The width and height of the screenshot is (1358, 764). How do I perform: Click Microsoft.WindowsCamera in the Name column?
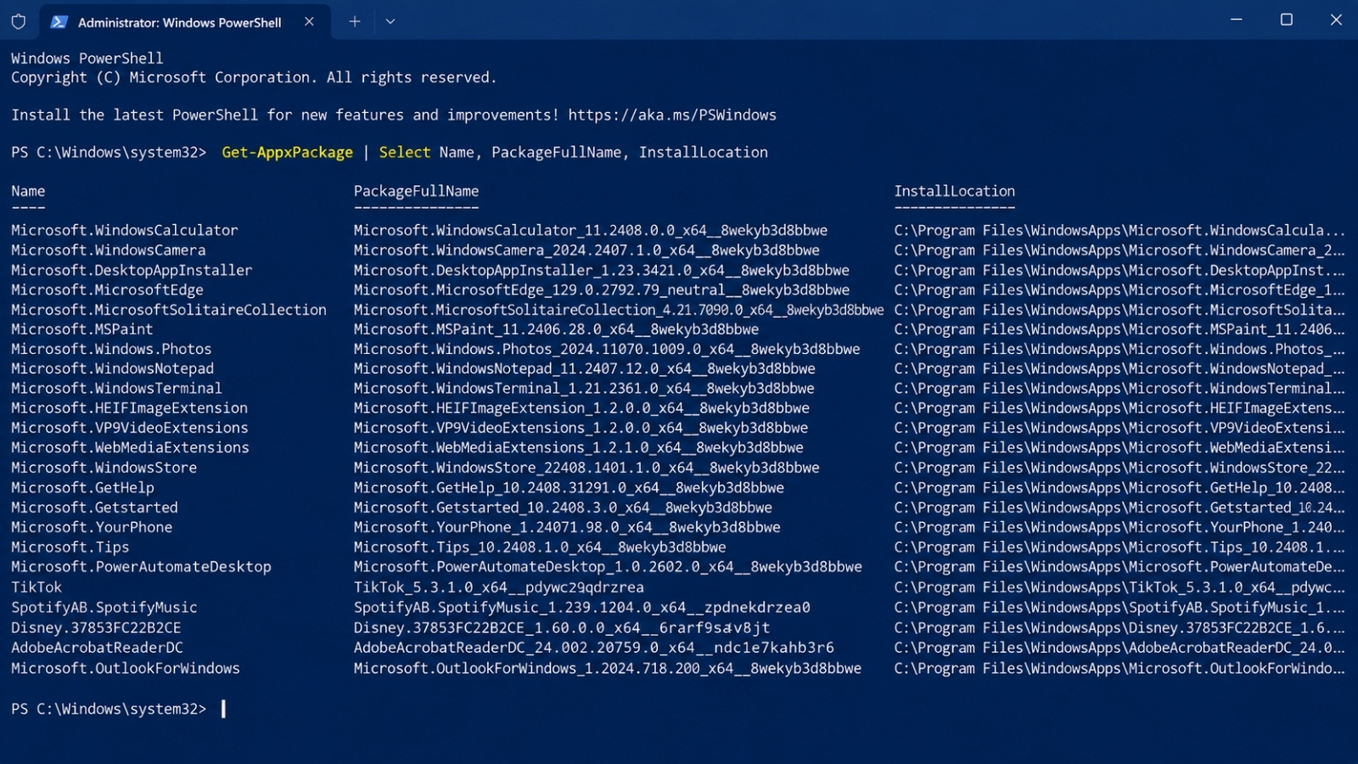point(109,250)
